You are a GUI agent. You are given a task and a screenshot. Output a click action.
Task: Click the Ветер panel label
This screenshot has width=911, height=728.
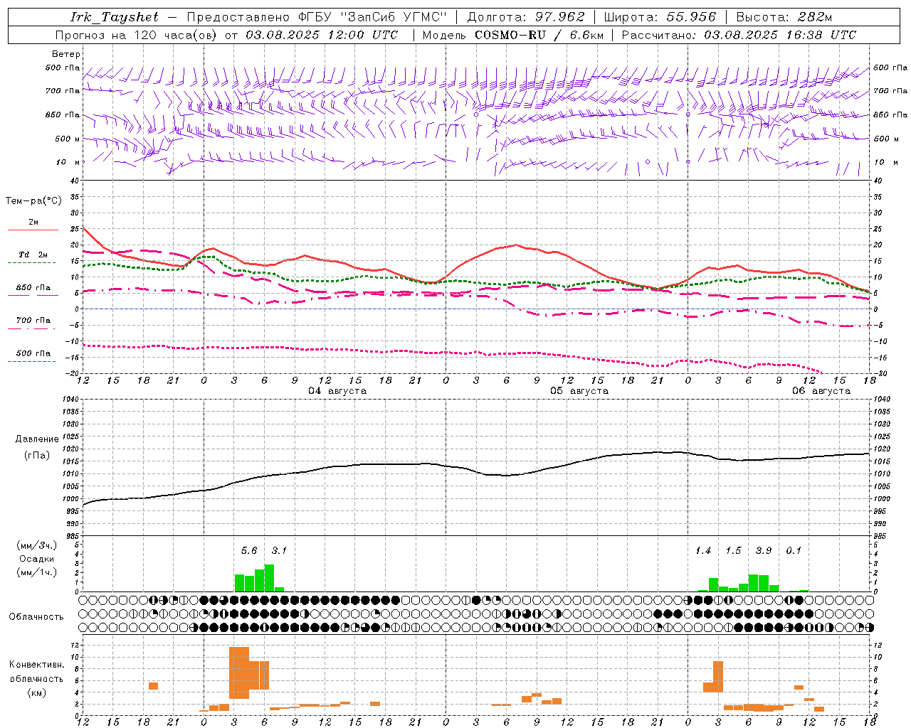pos(66,54)
